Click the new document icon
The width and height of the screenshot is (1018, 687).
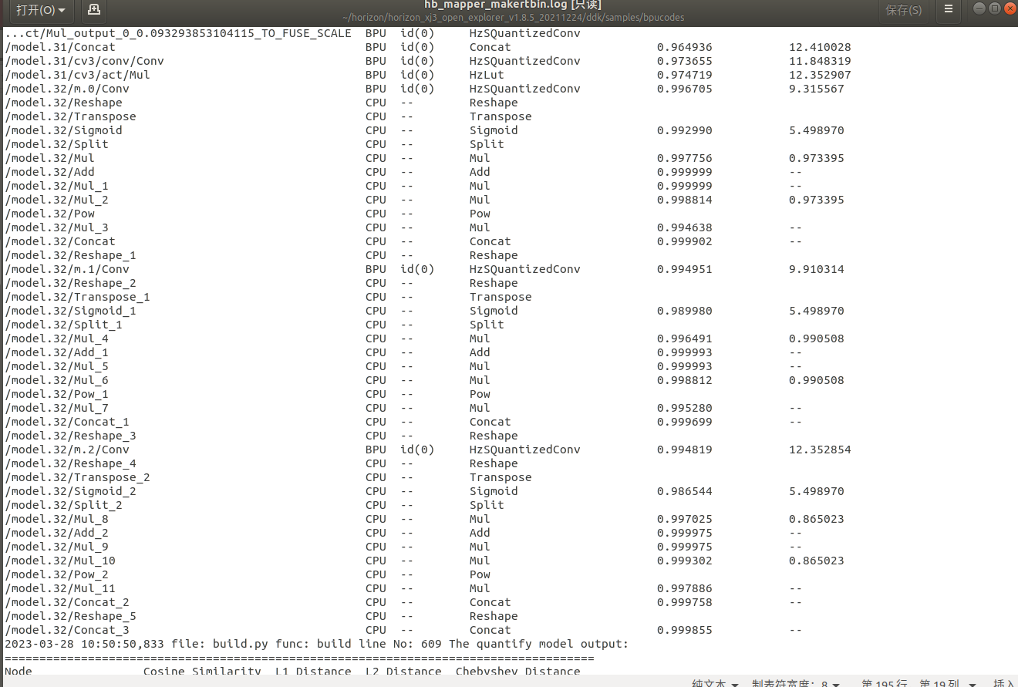click(94, 10)
